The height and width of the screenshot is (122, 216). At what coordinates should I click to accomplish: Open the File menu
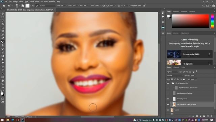[x=6, y=2]
